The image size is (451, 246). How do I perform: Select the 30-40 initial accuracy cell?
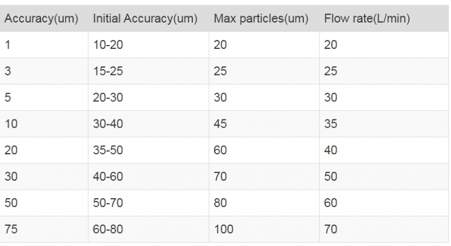click(108, 124)
